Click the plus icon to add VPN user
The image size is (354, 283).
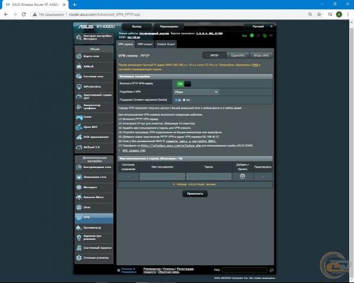pos(242,176)
